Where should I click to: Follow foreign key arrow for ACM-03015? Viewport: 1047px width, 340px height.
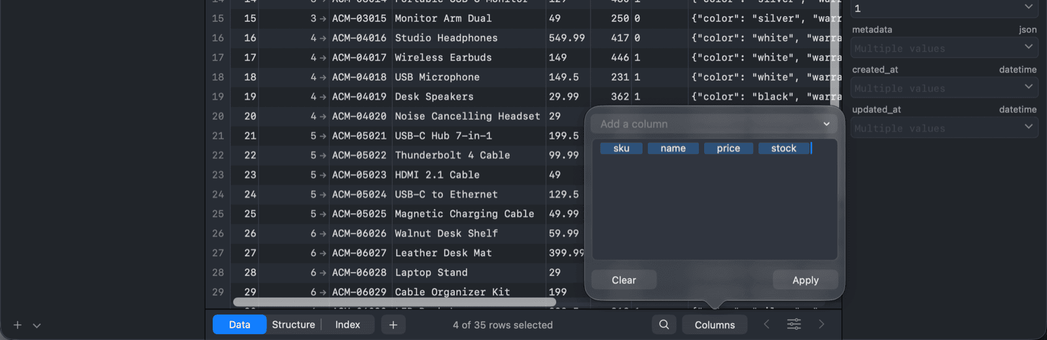[x=323, y=18]
